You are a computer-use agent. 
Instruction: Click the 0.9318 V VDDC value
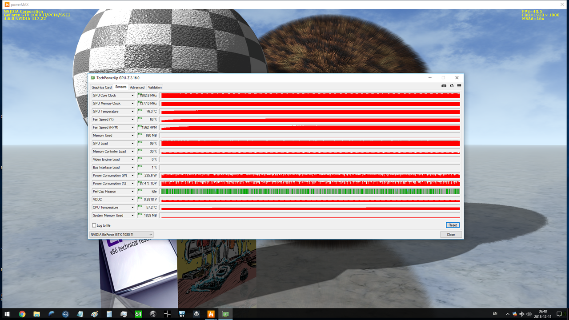(x=148, y=200)
